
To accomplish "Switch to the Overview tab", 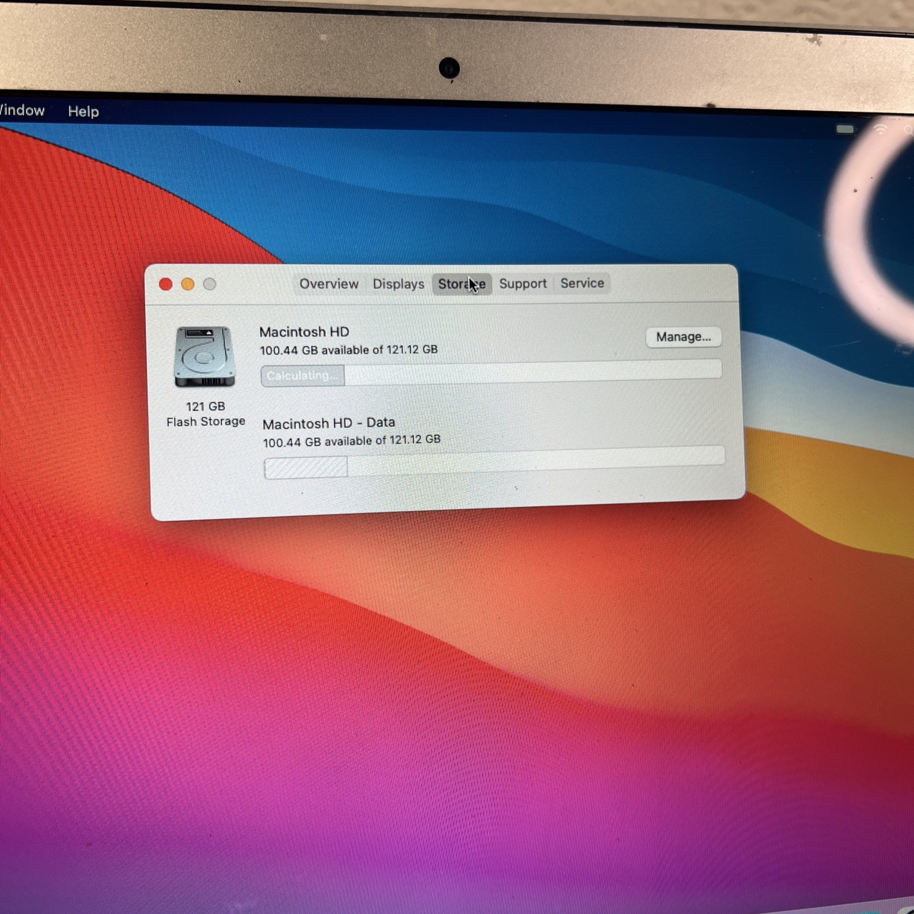I will tap(329, 284).
